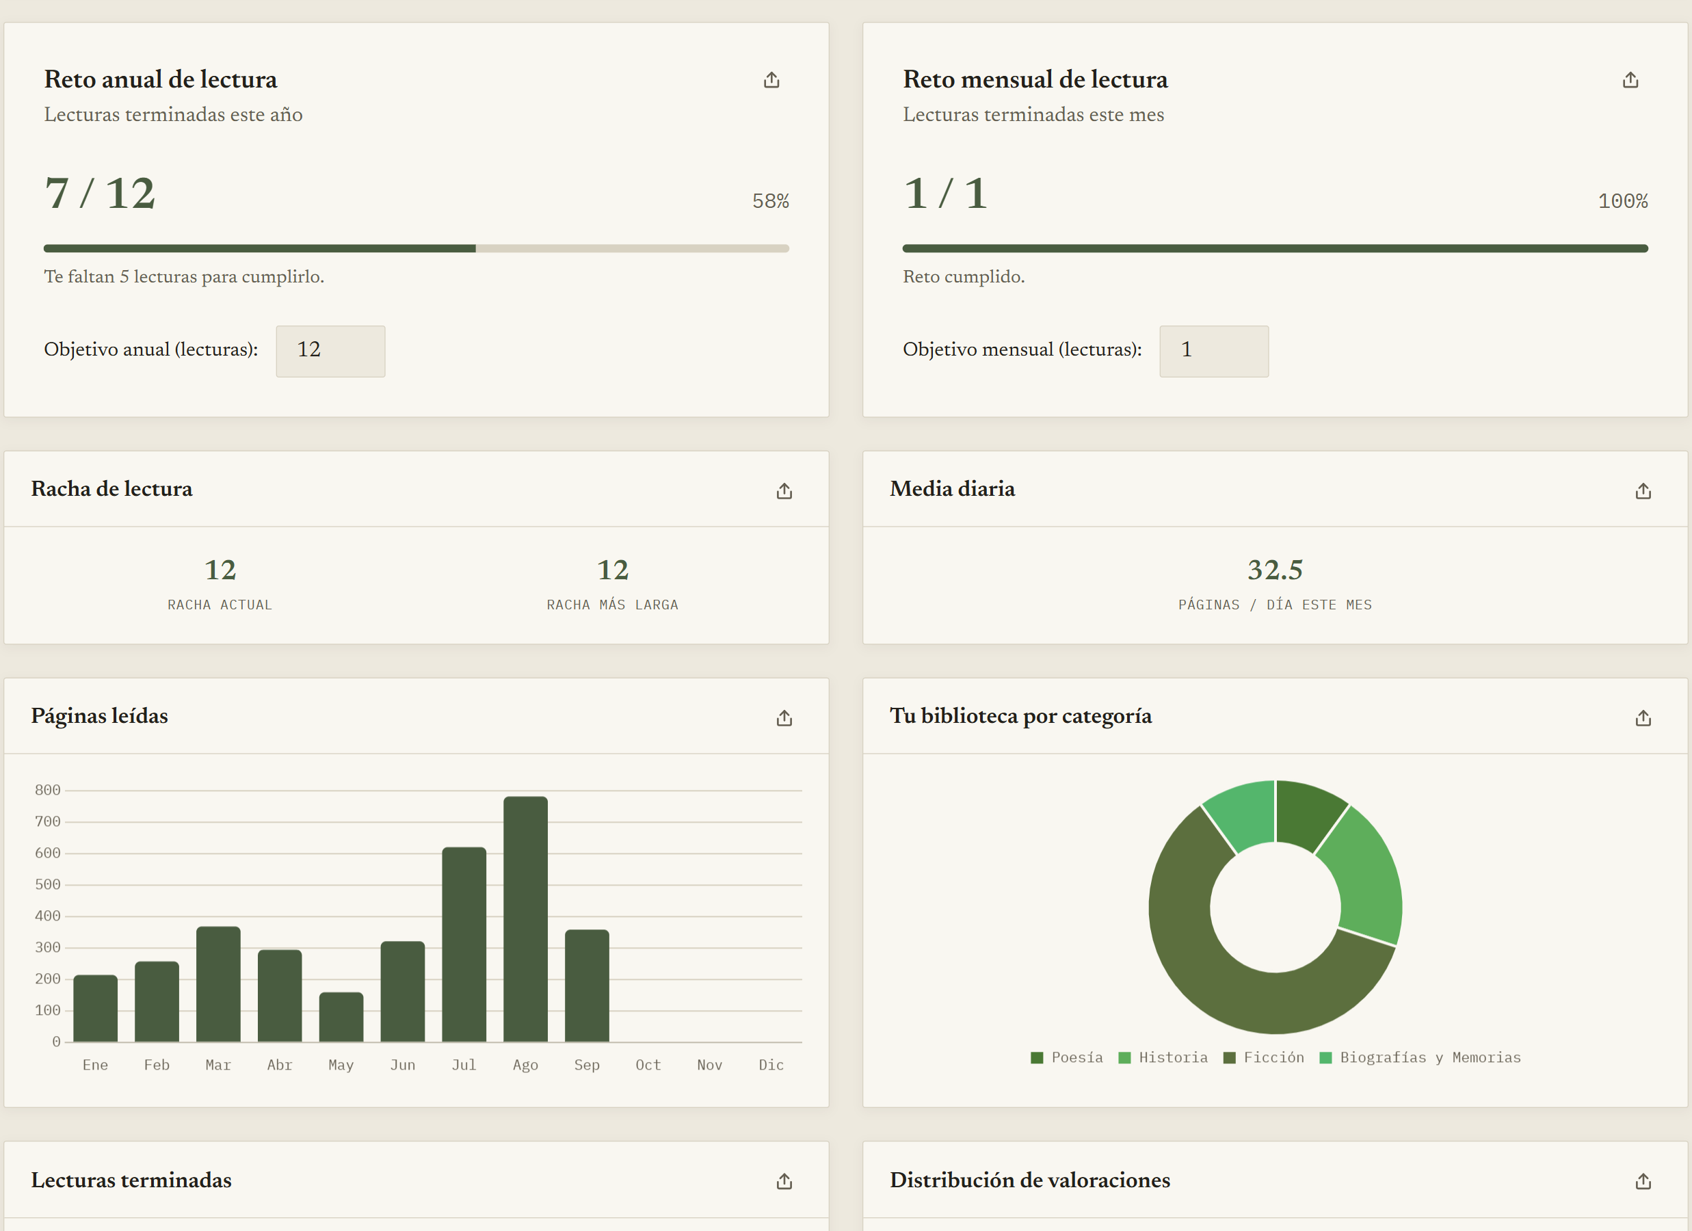Click the 32.5 páginas por día value
Screen dimensions: 1692x1231
1275,570
